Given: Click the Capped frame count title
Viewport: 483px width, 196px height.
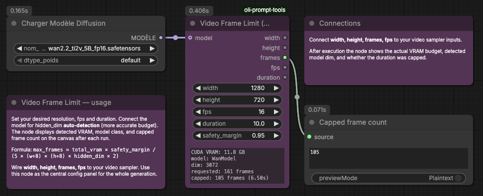Looking at the screenshot, I should click(x=353, y=122).
